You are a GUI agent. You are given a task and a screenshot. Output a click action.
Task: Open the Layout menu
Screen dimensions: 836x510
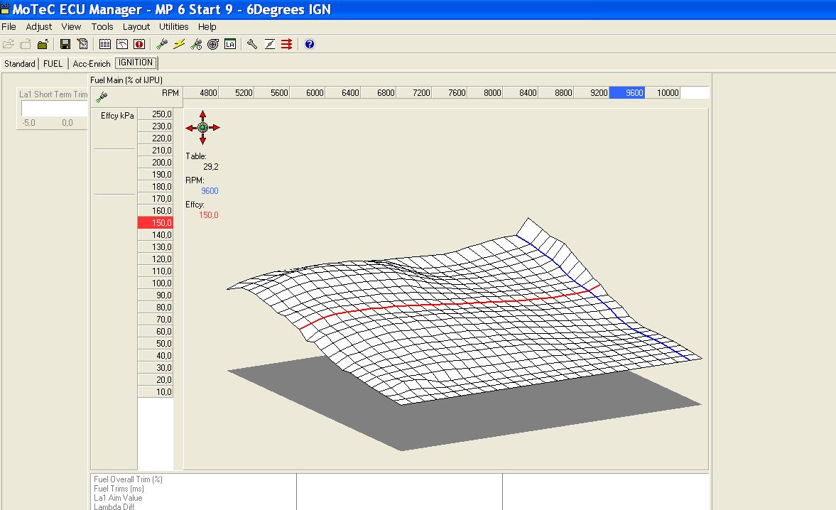[x=136, y=27]
